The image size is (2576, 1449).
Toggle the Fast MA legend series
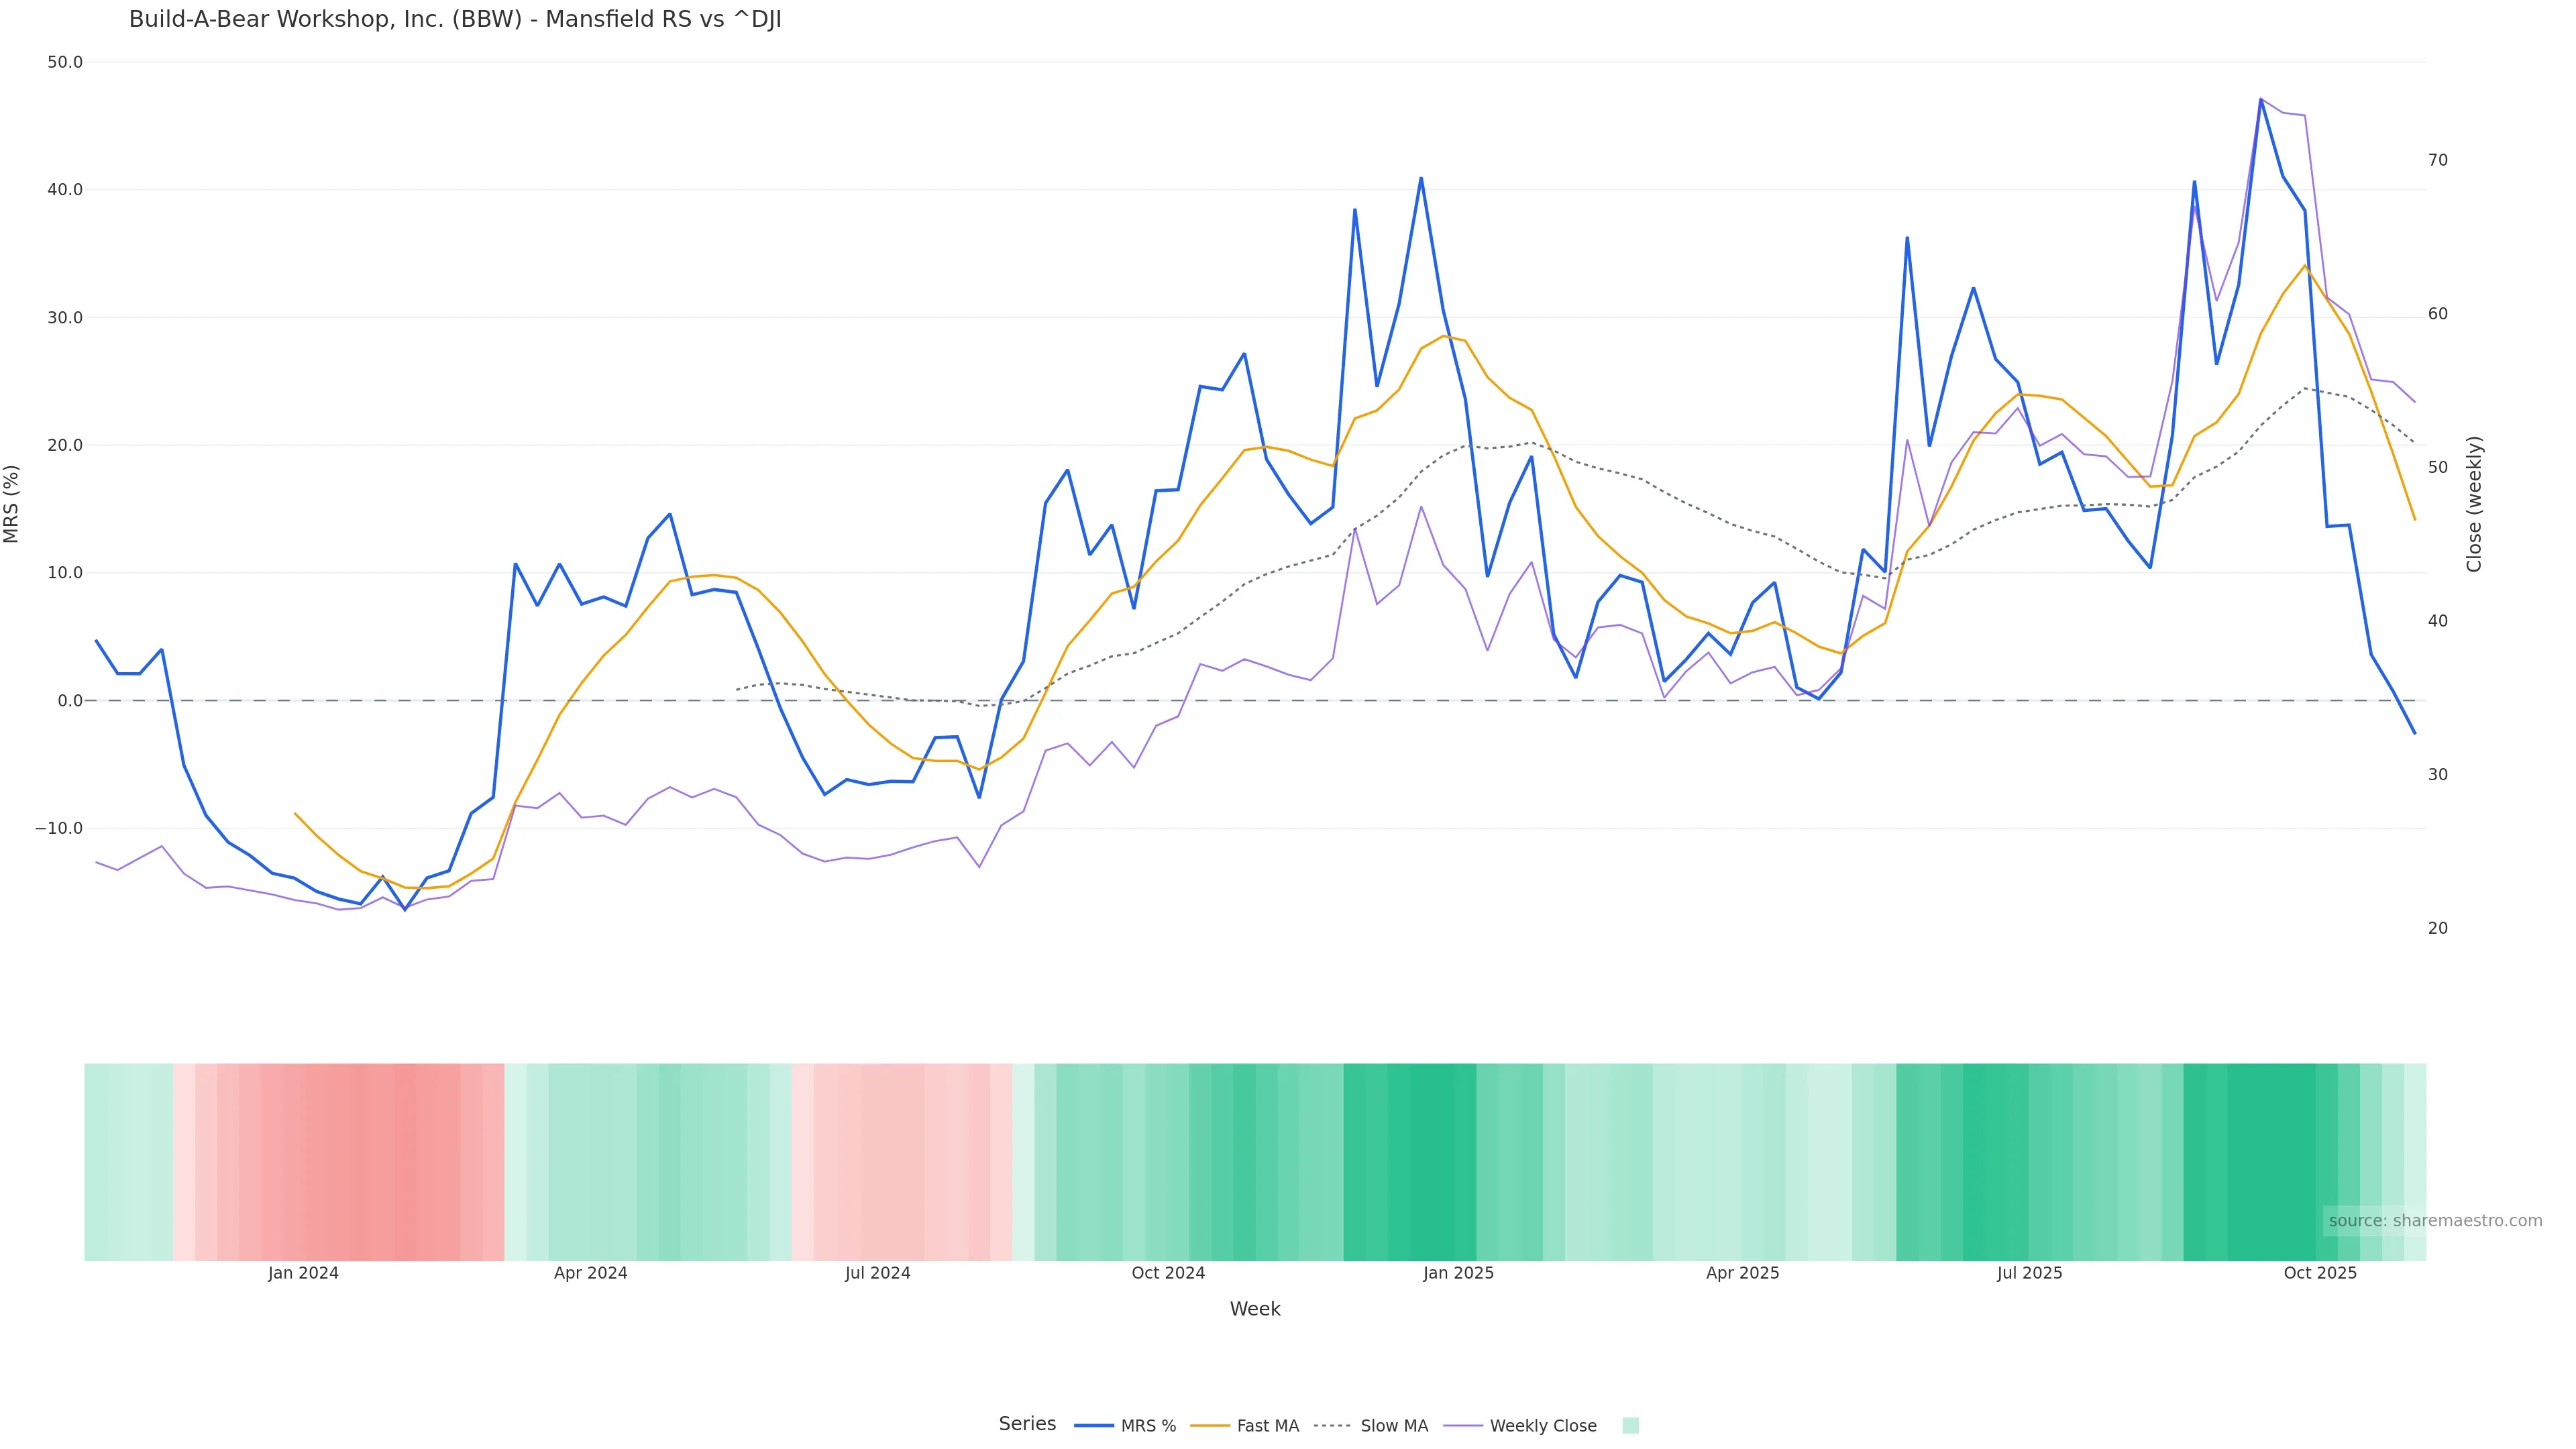1267,1426
